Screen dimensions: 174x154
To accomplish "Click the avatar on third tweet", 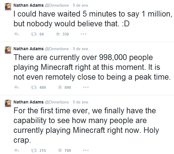I will [8, 103].
